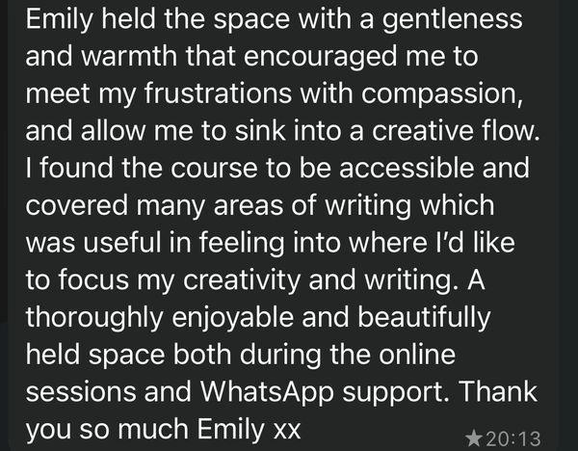Click the word "gentleness" in first line
The height and width of the screenshot is (451, 578).
(443, 19)
